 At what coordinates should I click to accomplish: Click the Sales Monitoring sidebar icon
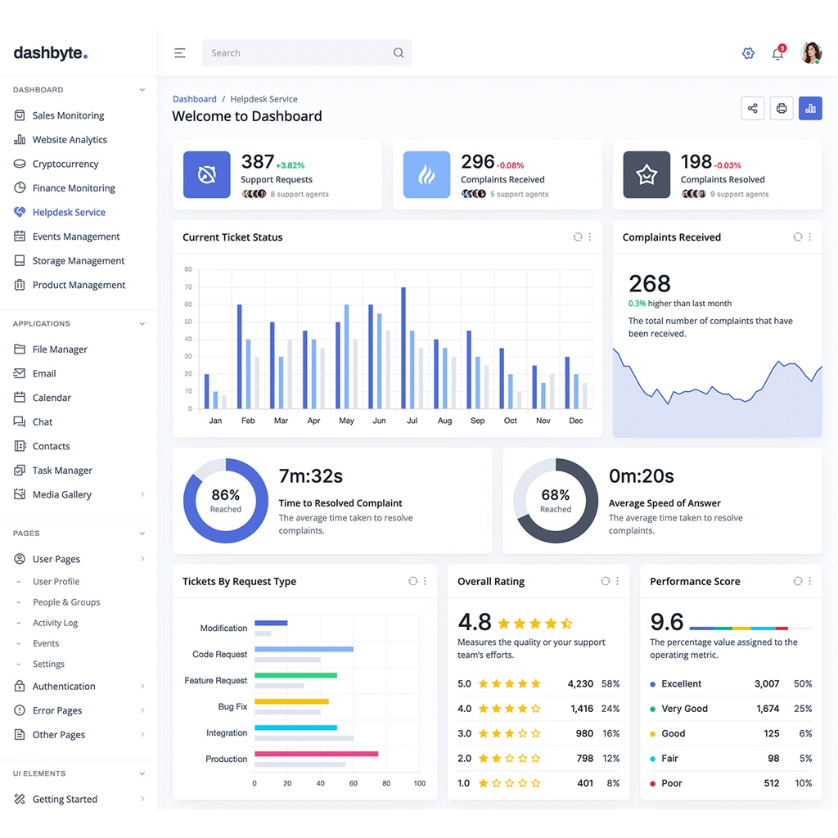click(x=20, y=115)
